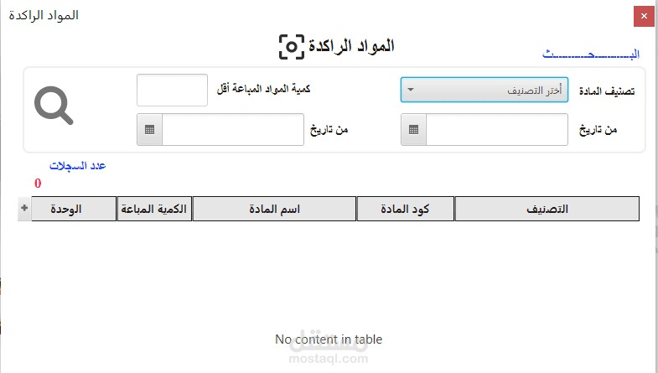Close the المواد الراكدة window
Image resolution: width=658 pixels, height=373 pixels.
point(644,16)
